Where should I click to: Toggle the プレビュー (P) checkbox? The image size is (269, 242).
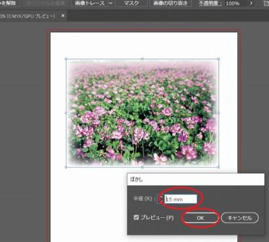pos(136,217)
